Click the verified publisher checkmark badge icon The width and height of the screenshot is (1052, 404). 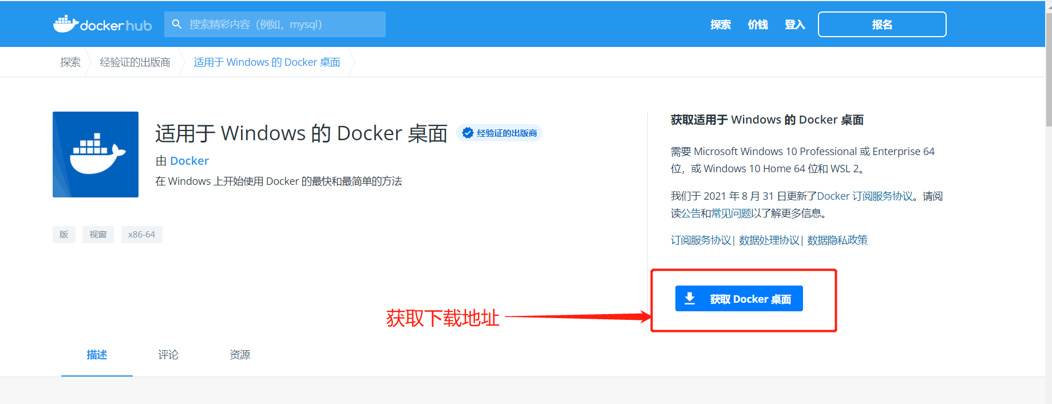[468, 133]
